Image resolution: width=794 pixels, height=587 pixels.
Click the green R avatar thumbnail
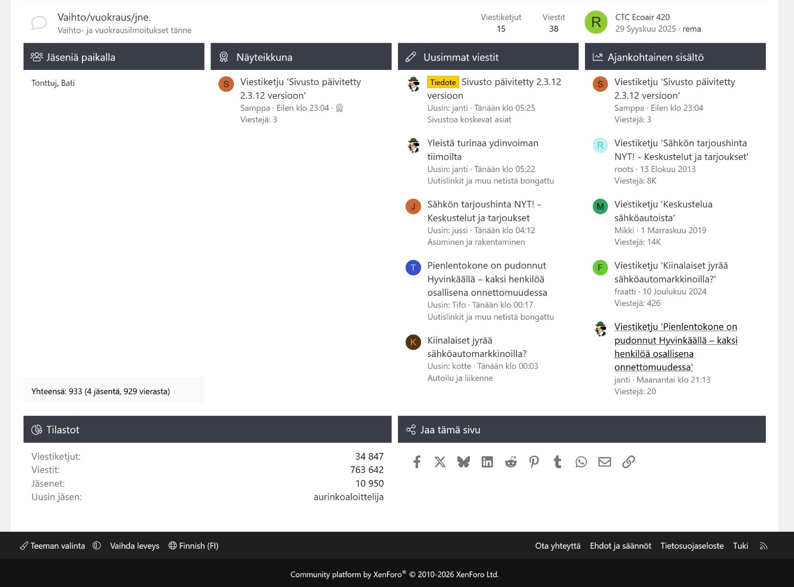click(x=596, y=23)
